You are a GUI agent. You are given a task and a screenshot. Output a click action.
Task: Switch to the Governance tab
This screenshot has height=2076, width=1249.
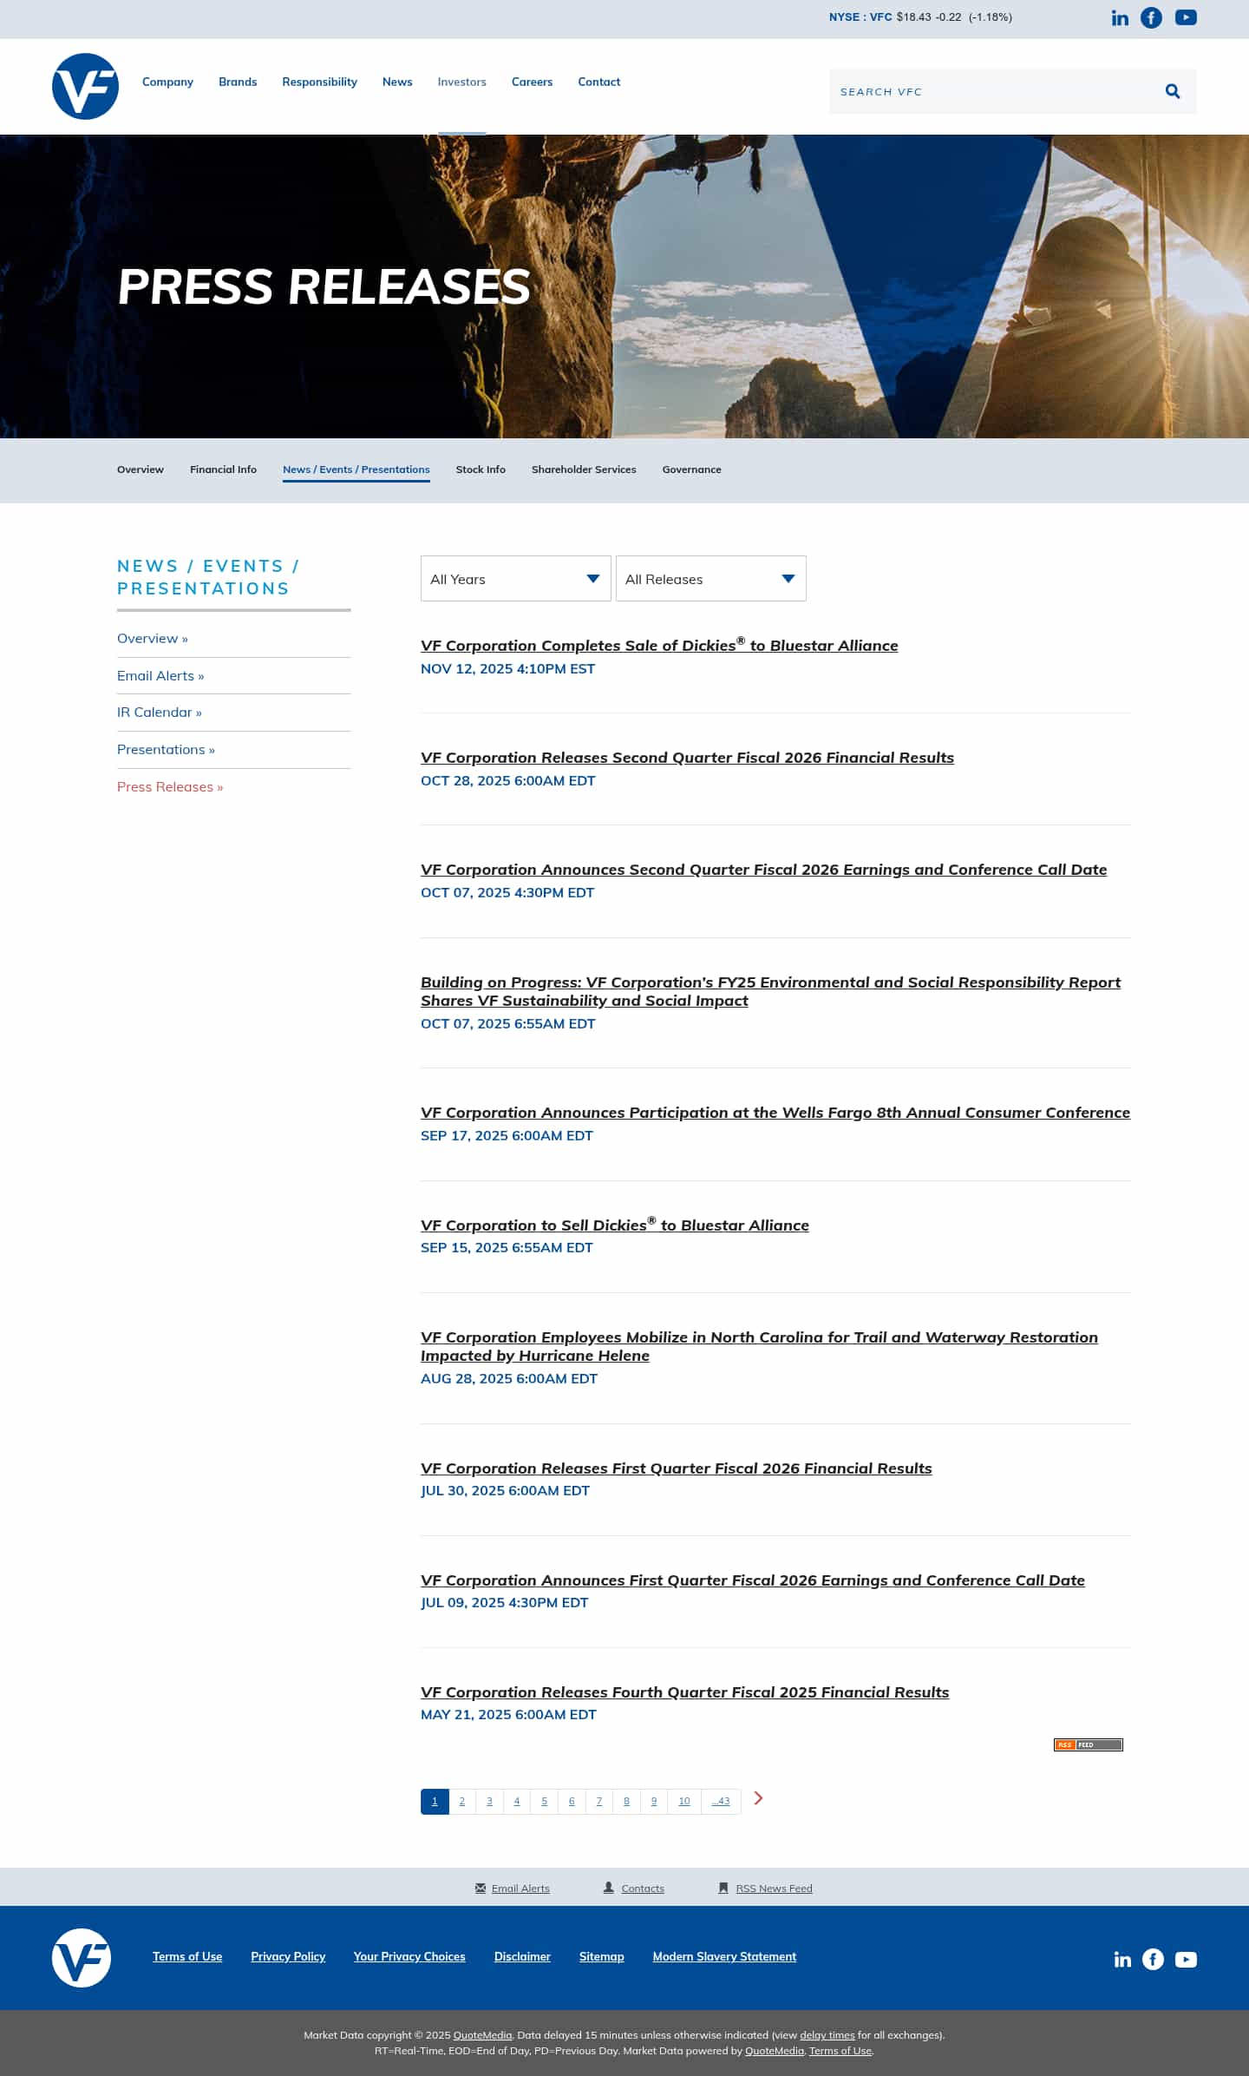691,470
